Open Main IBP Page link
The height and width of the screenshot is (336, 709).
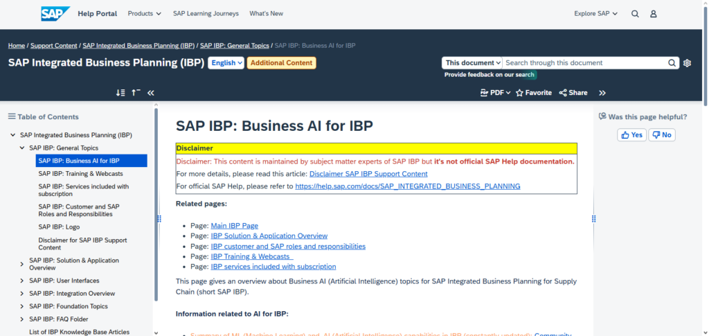[234, 225]
